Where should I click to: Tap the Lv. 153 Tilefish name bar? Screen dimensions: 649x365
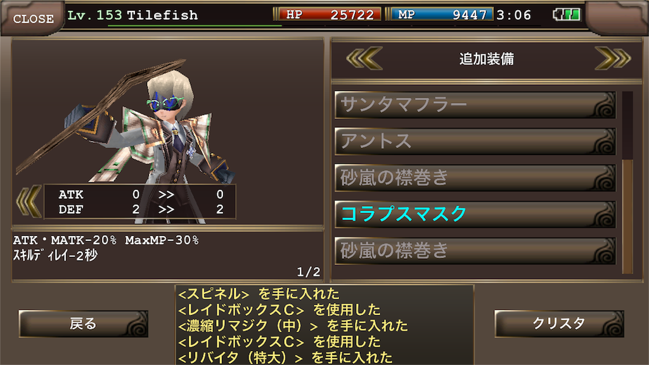pyautogui.click(x=132, y=15)
